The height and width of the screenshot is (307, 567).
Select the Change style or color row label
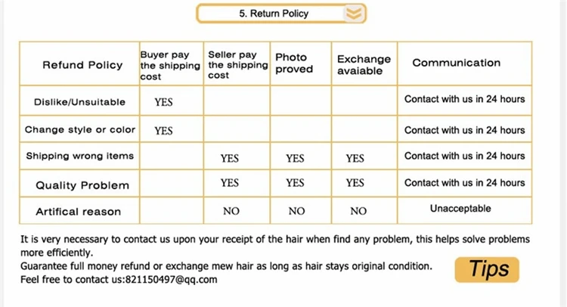[x=80, y=129]
